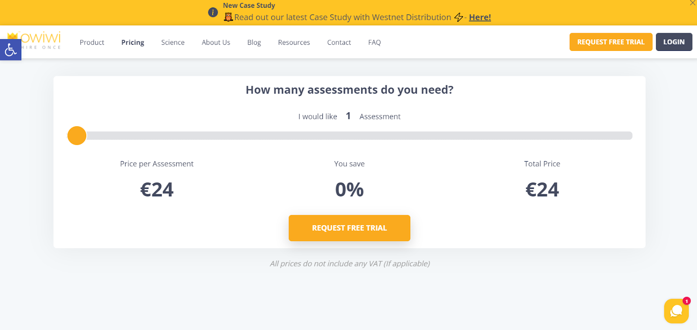Screen dimensions: 697x330
Task: Open the chat bubble widget
Action: tap(676, 311)
